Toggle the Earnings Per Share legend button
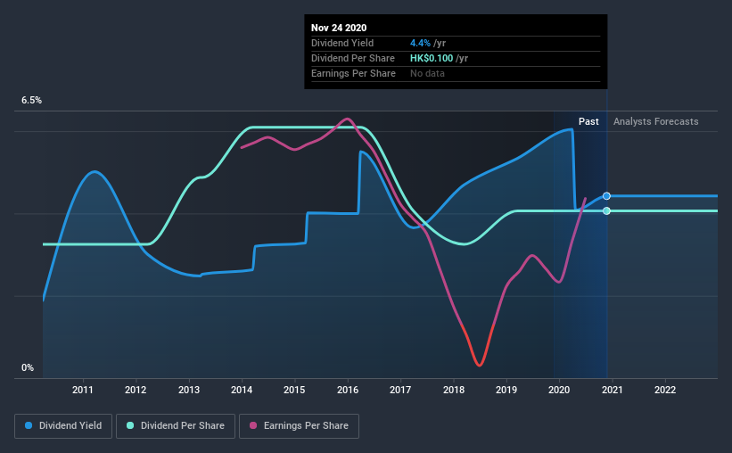Image resolution: width=732 pixels, height=453 pixels. click(x=300, y=426)
